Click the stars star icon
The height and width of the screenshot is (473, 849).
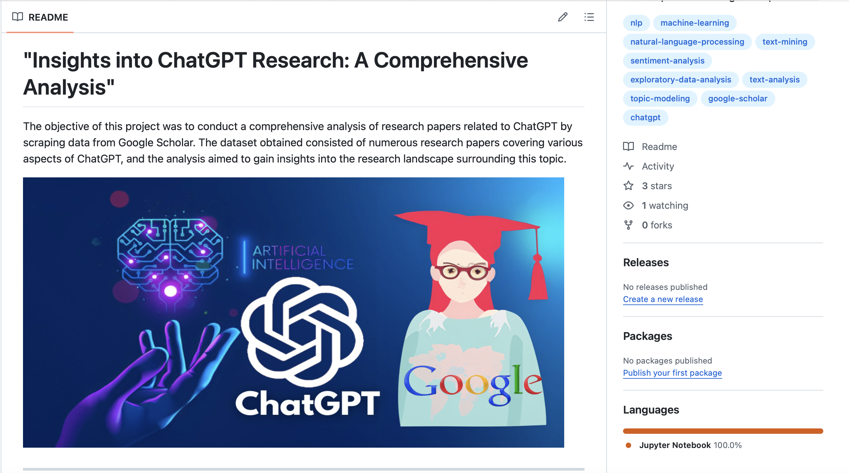[628, 186]
